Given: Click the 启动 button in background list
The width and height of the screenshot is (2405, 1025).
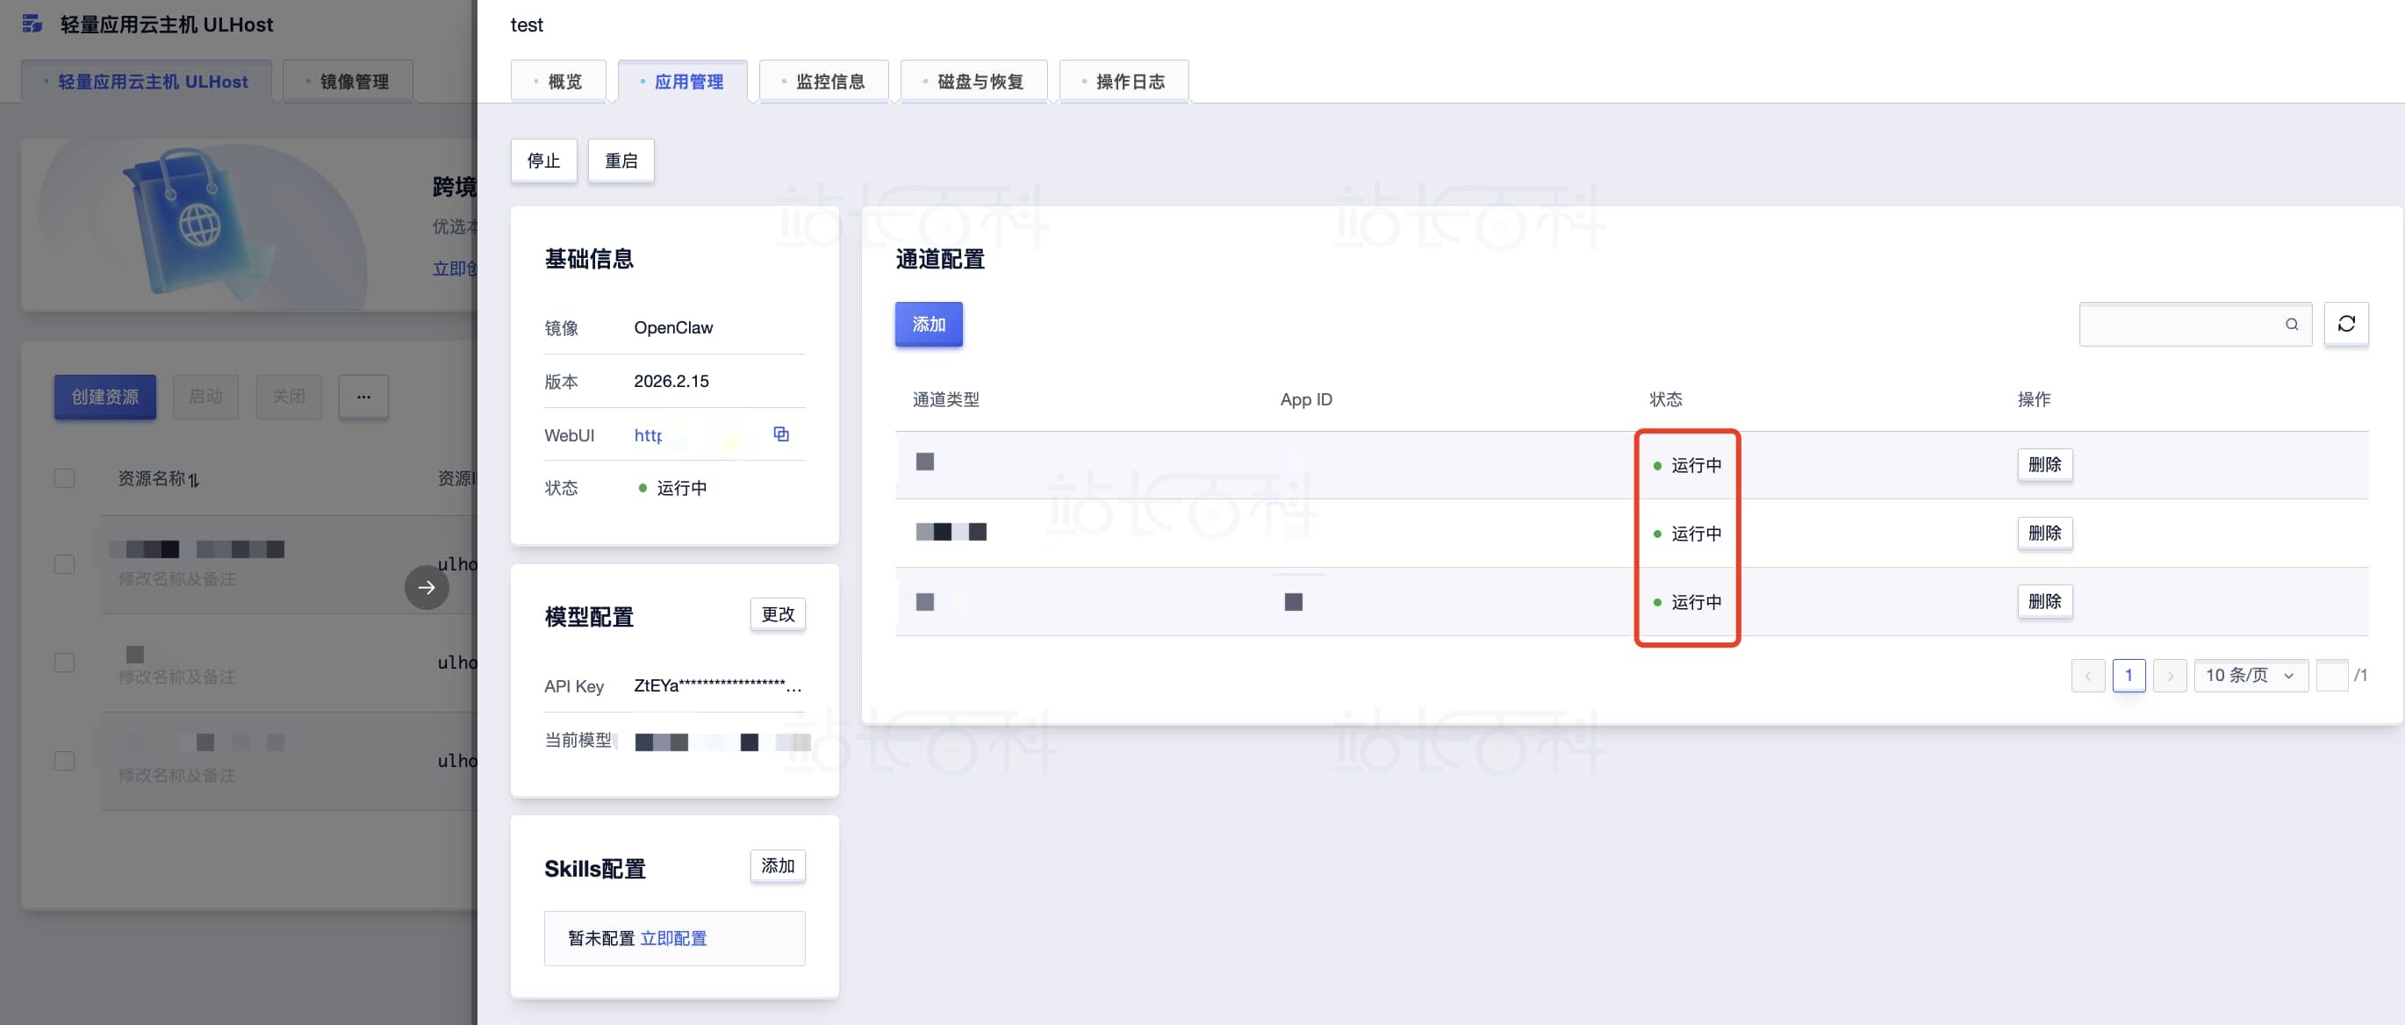Looking at the screenshot, I should pos(205,397).
